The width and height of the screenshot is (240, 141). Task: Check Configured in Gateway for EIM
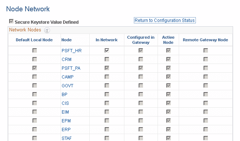pos(141,112)
